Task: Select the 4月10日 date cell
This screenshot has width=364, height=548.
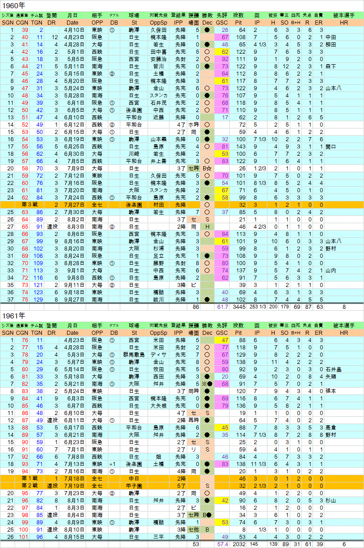Action: 72,30
